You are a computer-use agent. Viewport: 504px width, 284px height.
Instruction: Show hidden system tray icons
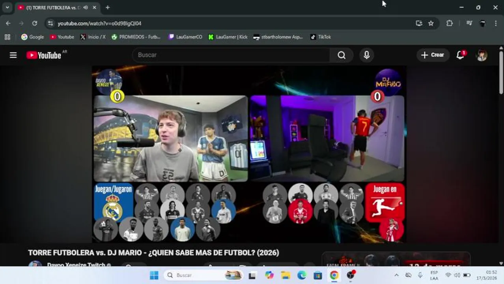coord(396,275)
